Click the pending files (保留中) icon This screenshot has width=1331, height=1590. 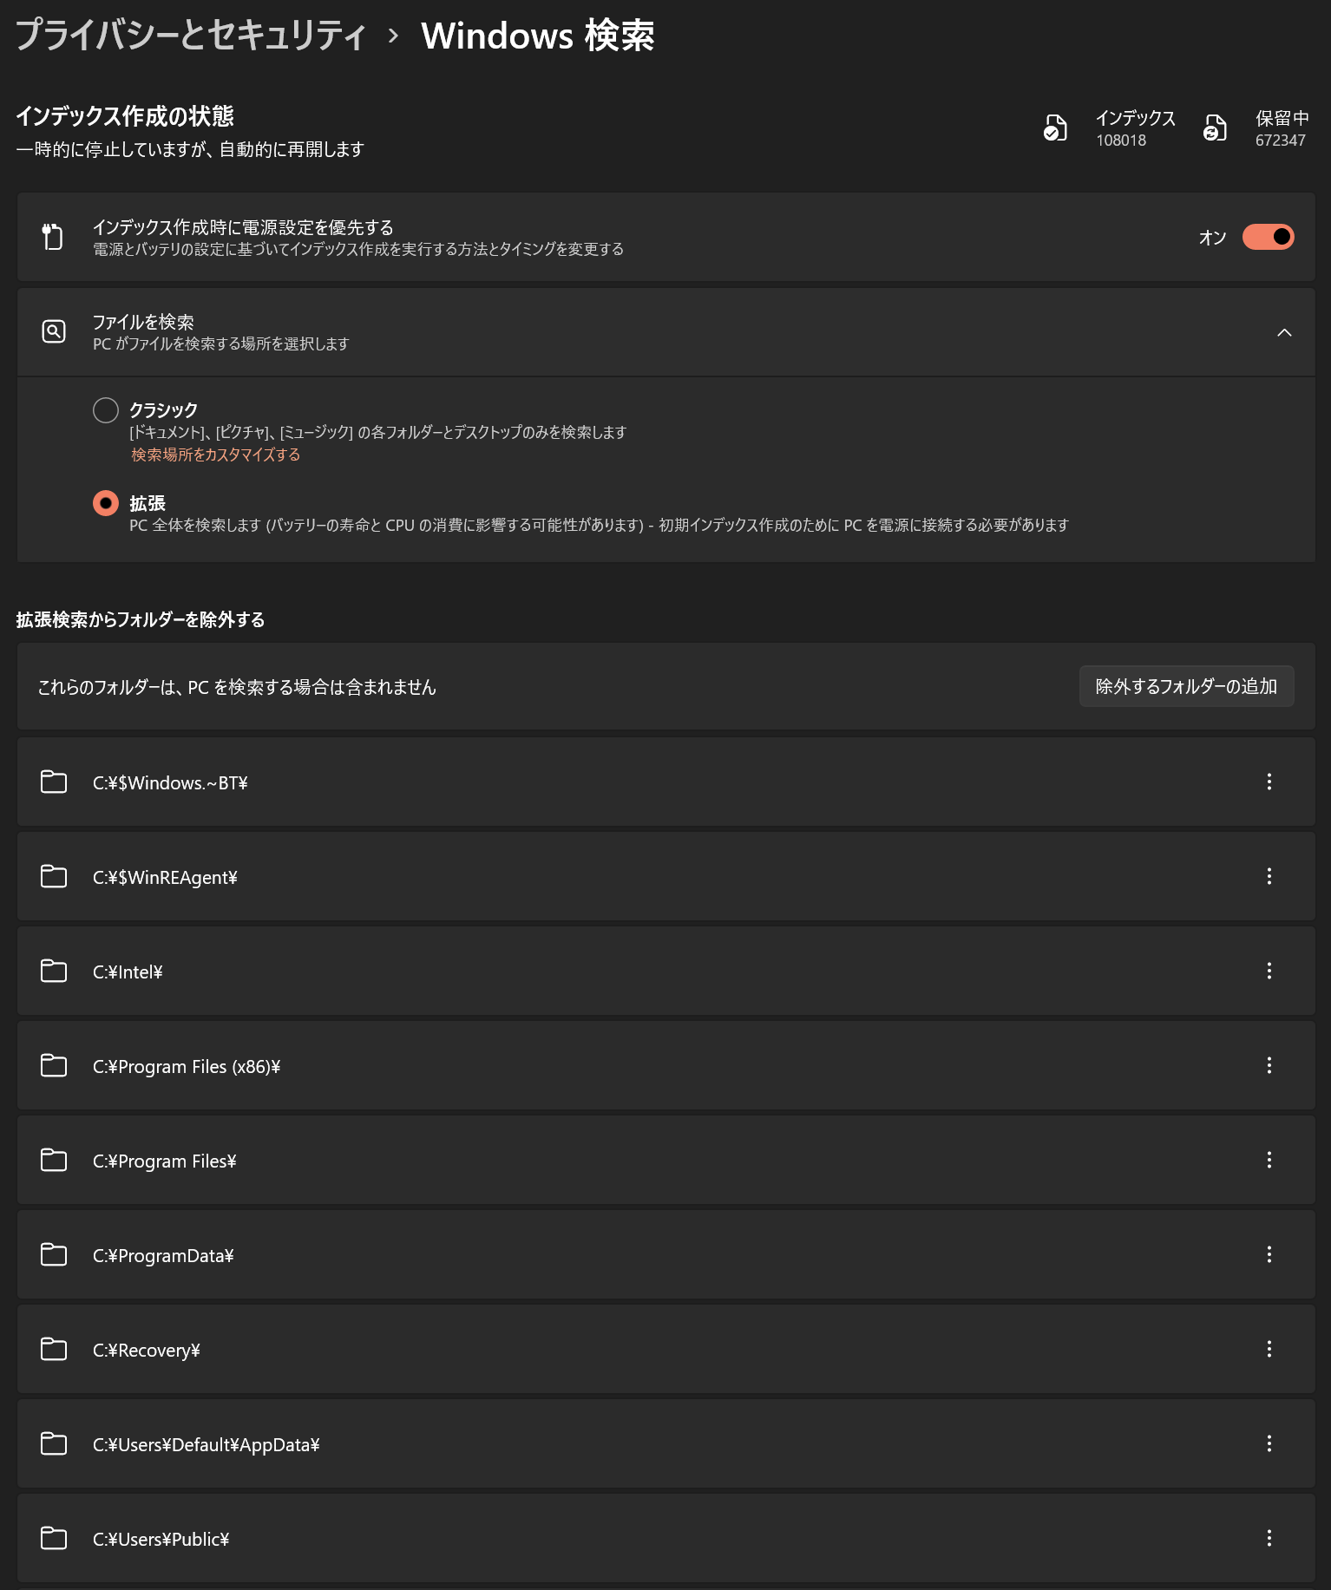tap(1215, 128)
